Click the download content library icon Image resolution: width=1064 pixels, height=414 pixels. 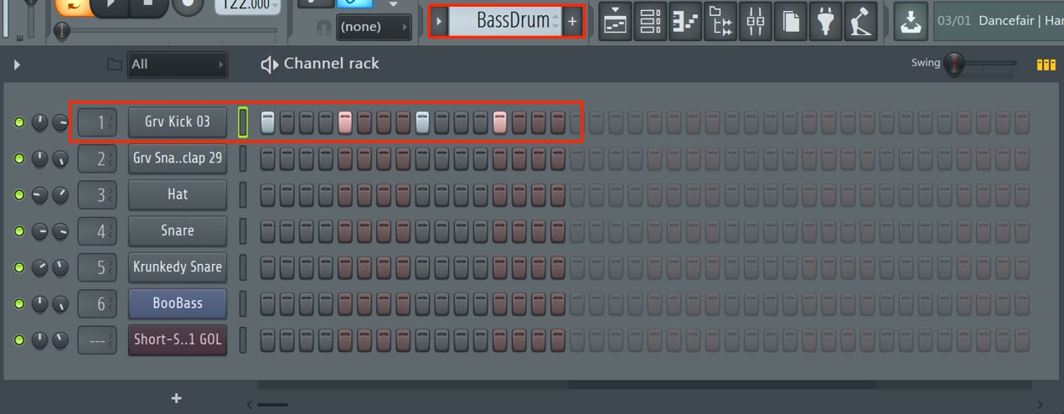click(910, 23)
